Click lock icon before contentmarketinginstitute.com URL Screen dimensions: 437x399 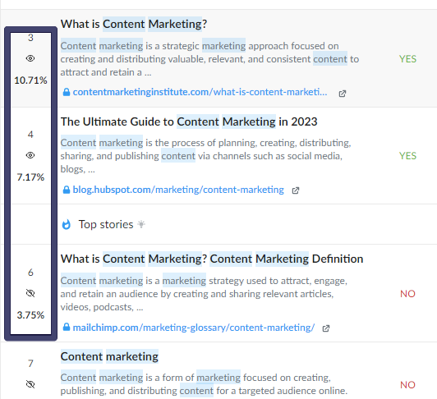pos(67,92)
